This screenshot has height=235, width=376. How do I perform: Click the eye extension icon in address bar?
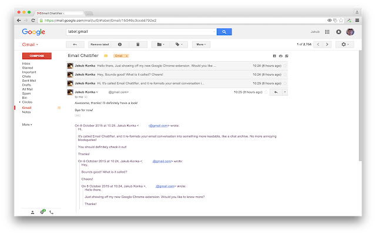point(330,21)
